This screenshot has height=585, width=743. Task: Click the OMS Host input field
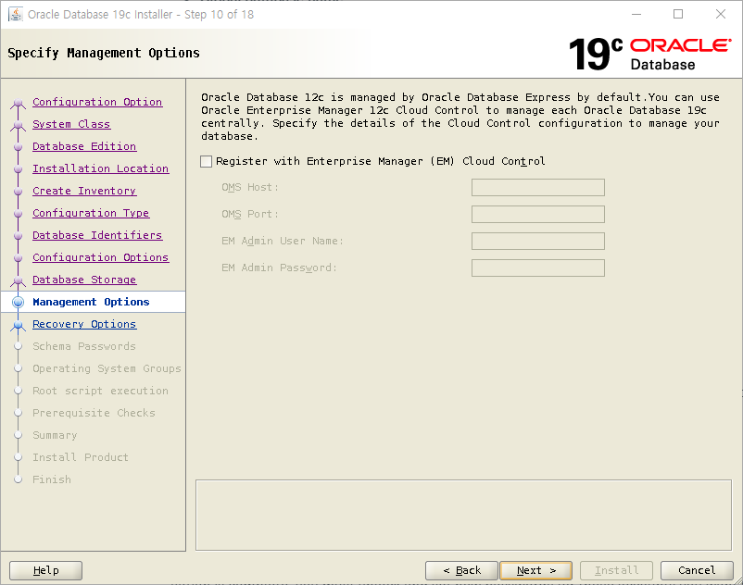pyautogui.click(x=538, y=187)
